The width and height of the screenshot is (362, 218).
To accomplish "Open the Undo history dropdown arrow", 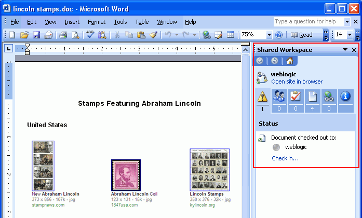I will (x=177, y=35).
